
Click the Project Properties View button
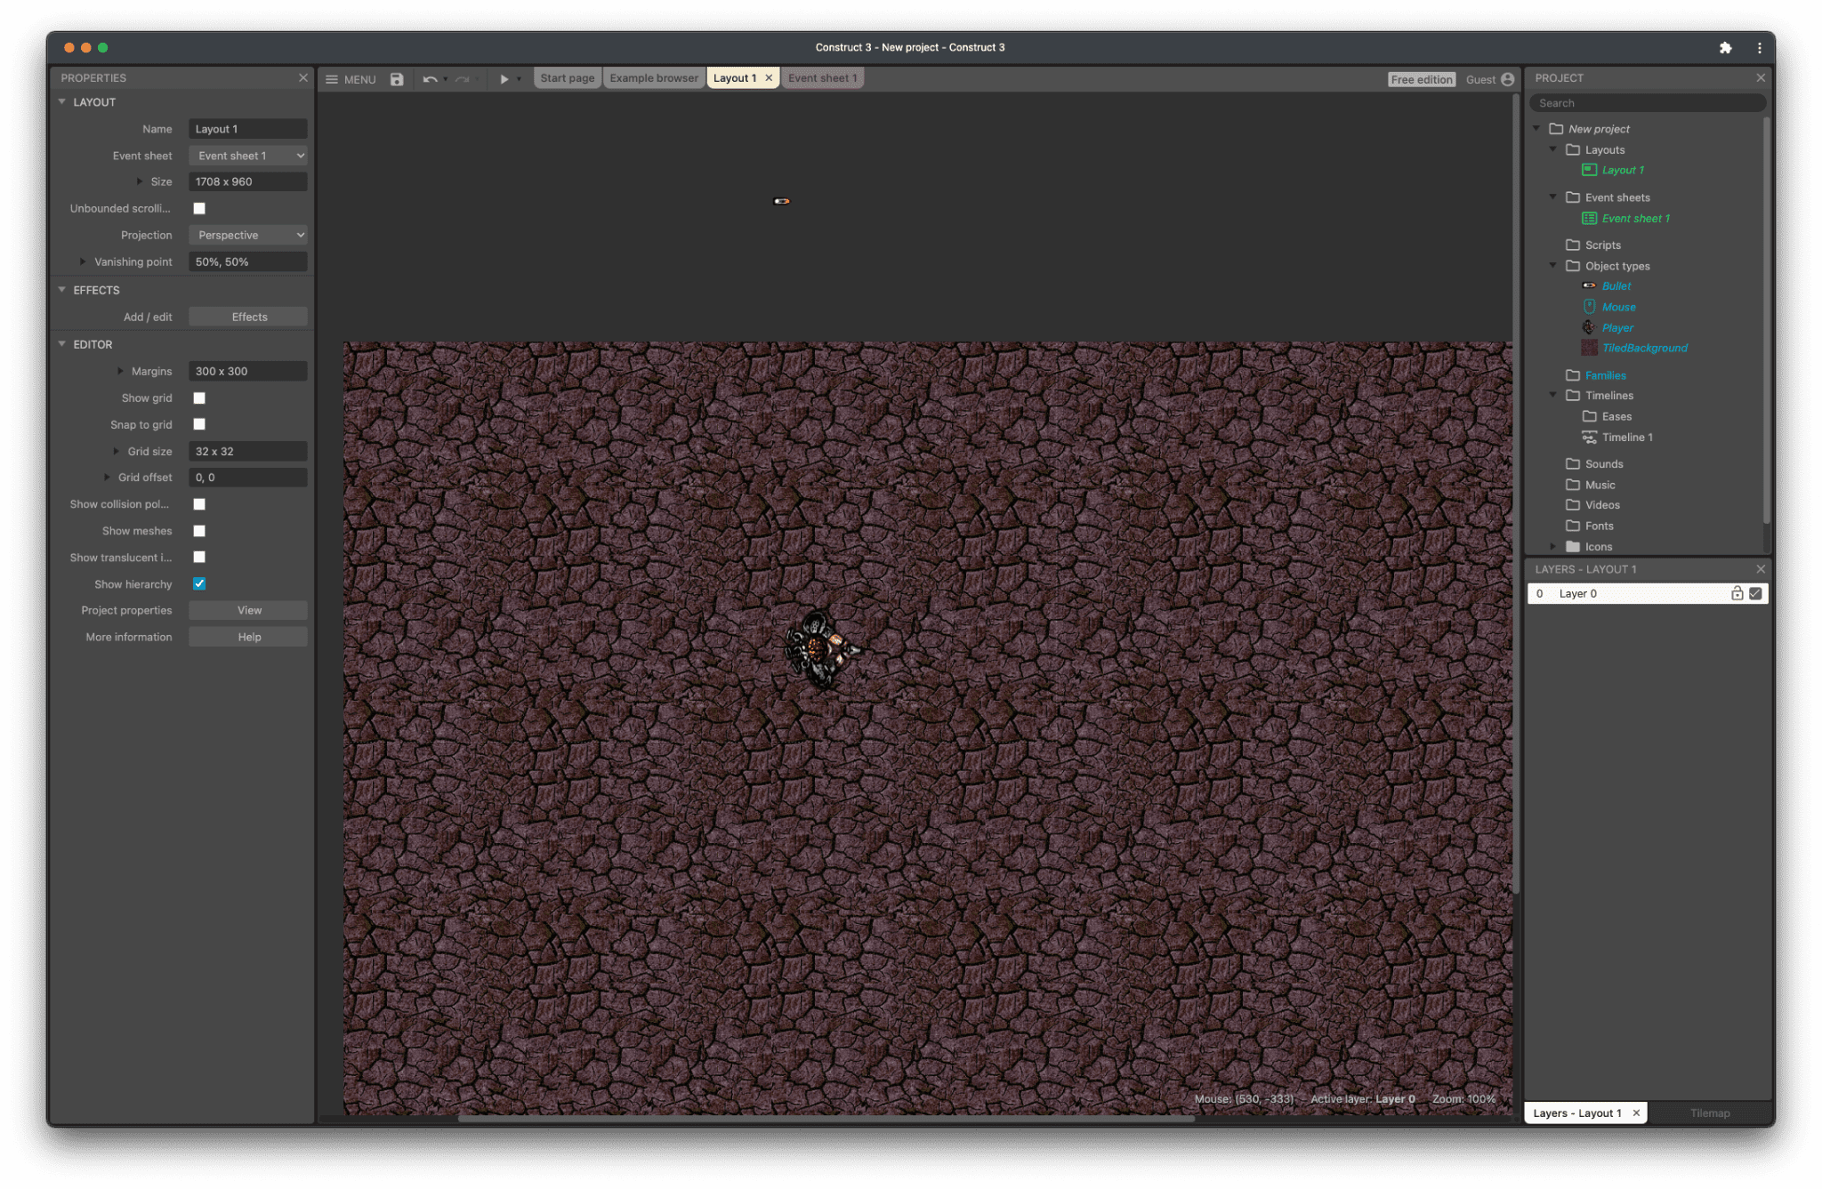tap(248, 610)
